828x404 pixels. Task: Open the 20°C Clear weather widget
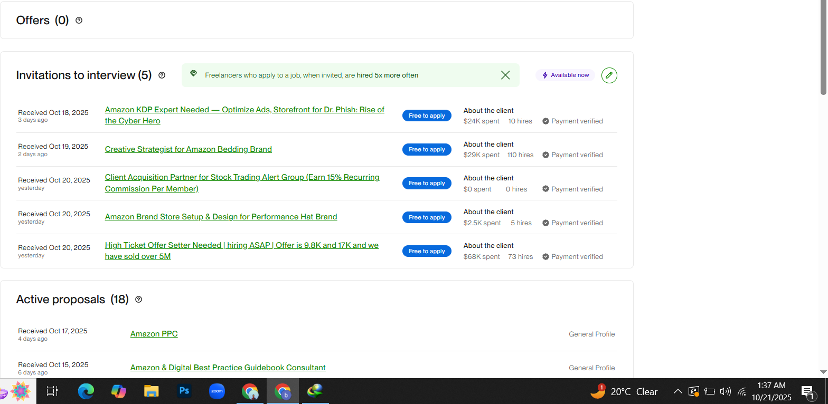point(624,391)
